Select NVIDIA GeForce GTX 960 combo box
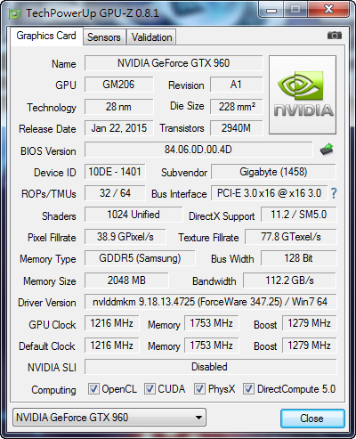This screenshot has height=439, width=356. pos(109,418)
